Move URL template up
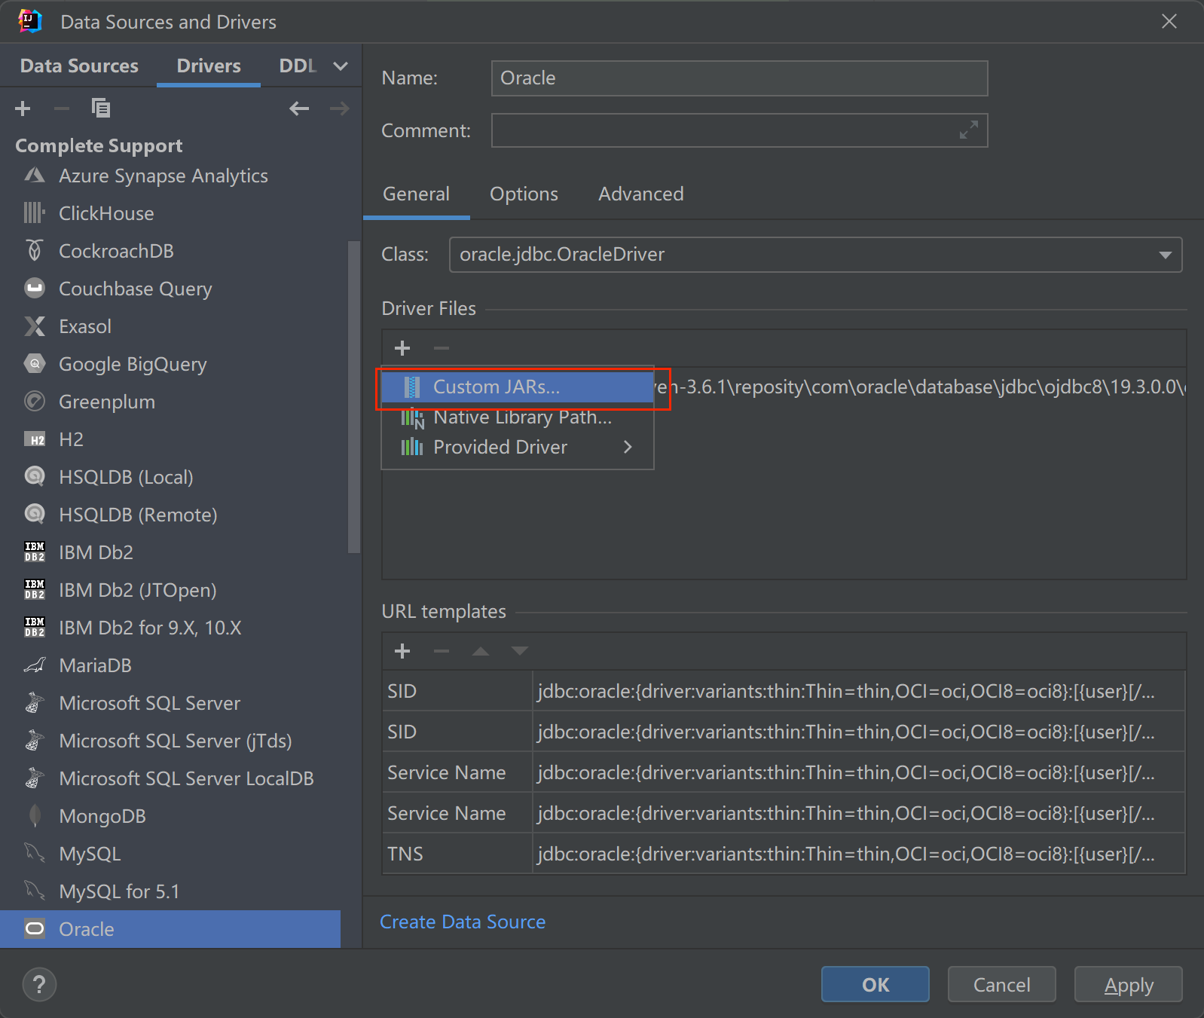 click(x=481, y=651)
